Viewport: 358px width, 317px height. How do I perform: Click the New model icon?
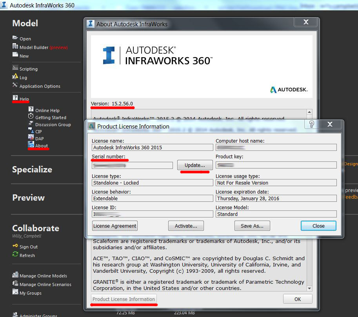point(15,54)
